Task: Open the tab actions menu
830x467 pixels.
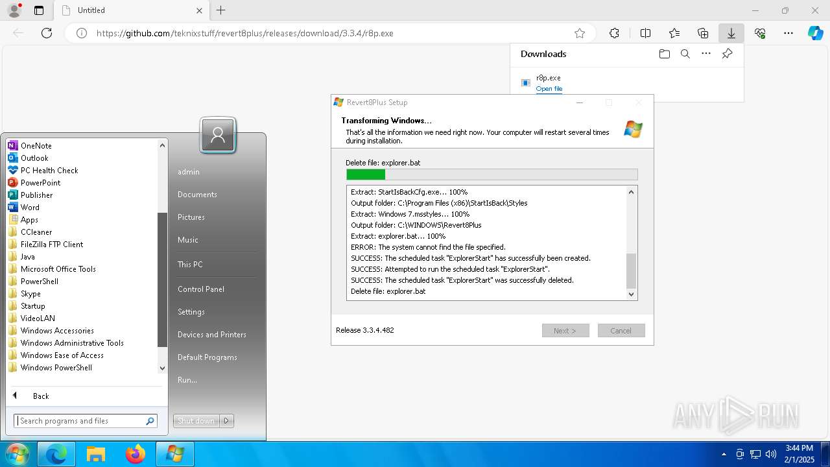Action: [39, 10]
